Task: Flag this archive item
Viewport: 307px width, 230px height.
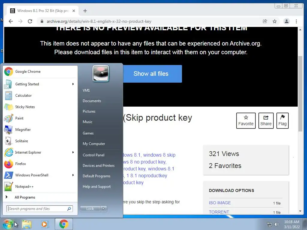Action: (x=282, y=121)
